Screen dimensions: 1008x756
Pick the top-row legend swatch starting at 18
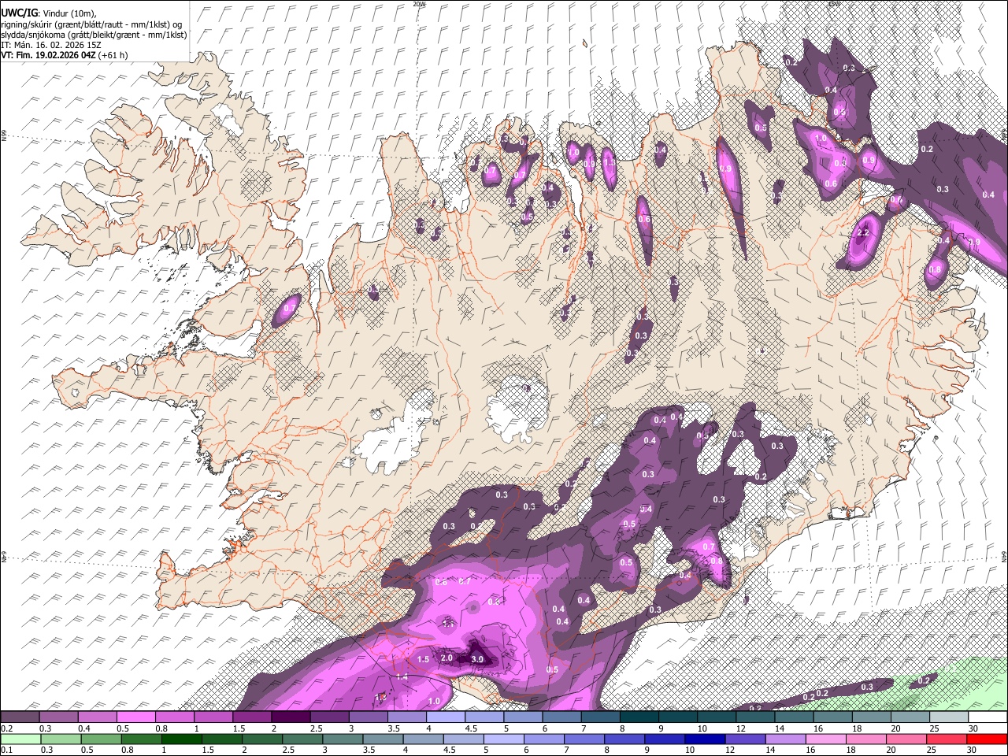(x=872, y=717)
